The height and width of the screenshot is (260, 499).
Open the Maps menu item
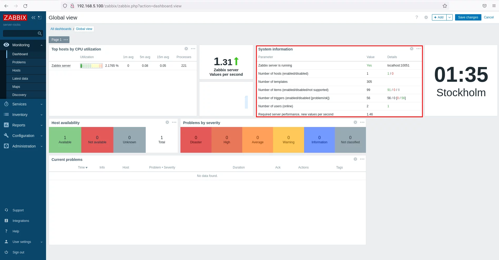point(26,87)
